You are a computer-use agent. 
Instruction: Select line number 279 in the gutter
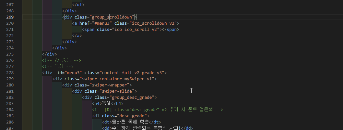(10, 79)
